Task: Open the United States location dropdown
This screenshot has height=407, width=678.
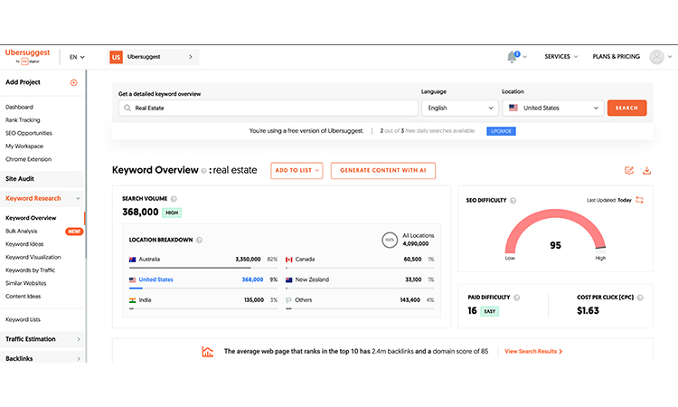Action: click(x=553, y=108)
